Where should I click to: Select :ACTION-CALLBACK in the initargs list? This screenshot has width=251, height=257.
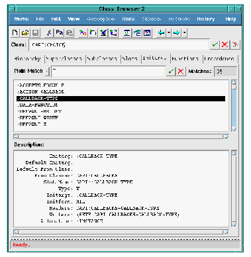tap(121, 91)
